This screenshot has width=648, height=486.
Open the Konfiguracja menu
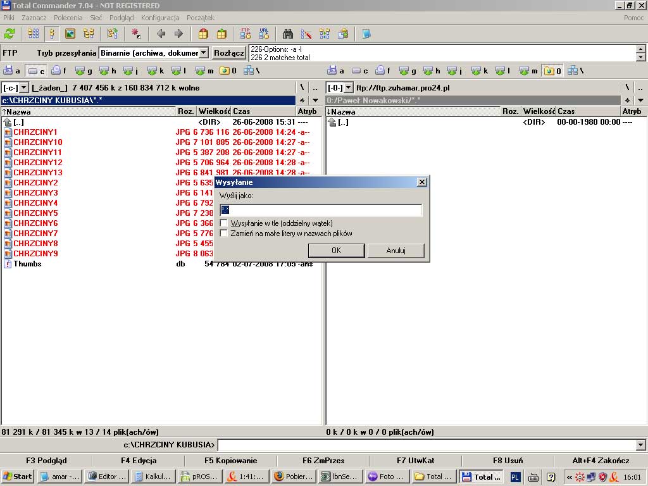tap(160, 18)
